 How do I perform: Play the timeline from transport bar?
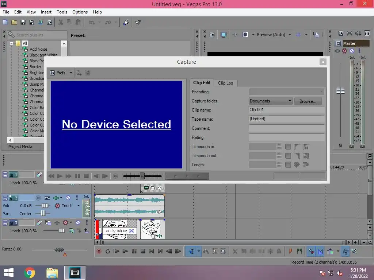coord(125,251)
